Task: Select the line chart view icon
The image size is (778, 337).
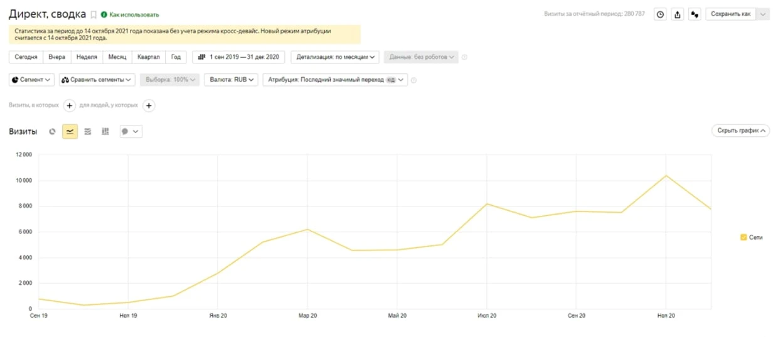Action: pos(70,132)
